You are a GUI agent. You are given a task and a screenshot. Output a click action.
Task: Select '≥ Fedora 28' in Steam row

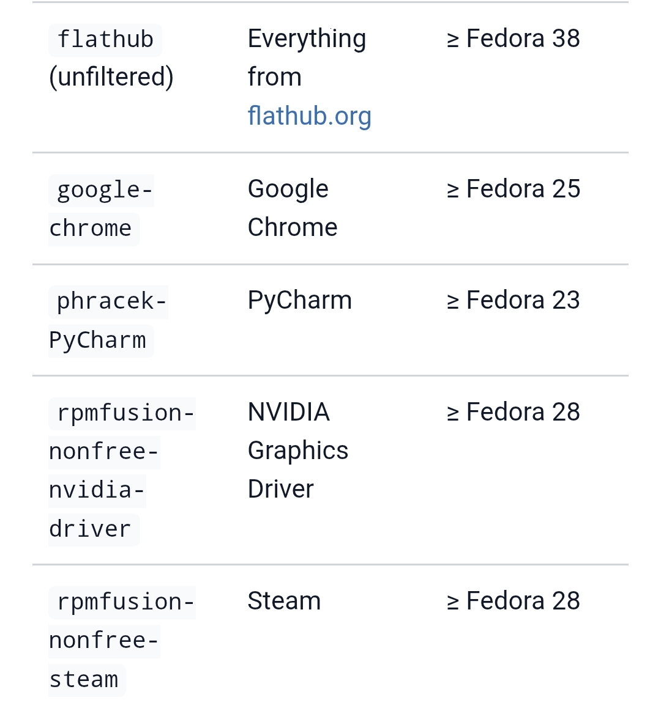tap(513, 602)
